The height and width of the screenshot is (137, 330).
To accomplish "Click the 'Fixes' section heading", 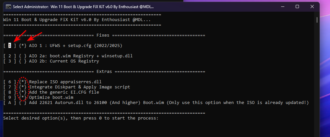I will point(103,35).
